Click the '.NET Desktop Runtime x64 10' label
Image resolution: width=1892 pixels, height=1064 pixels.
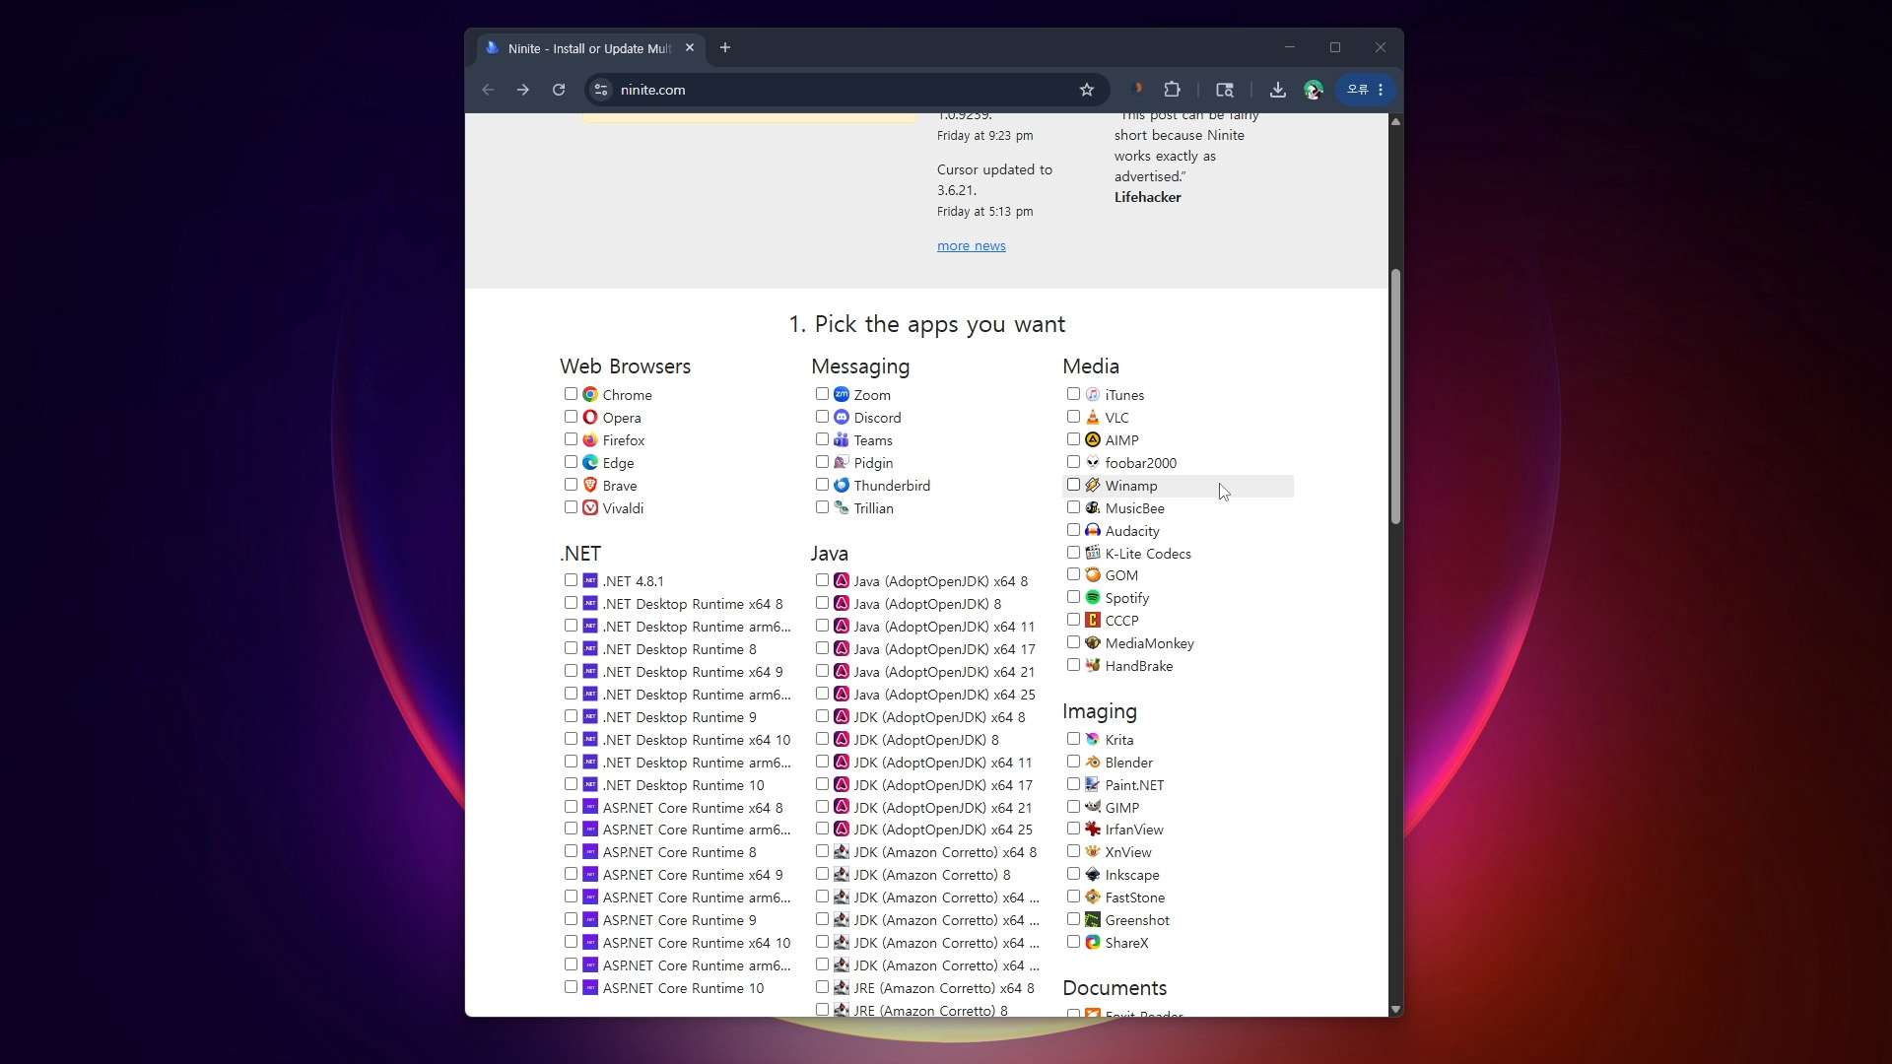click(697, 740)
